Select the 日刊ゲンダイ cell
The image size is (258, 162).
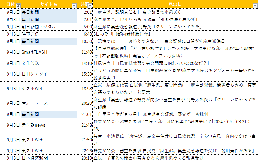(49, 74)
